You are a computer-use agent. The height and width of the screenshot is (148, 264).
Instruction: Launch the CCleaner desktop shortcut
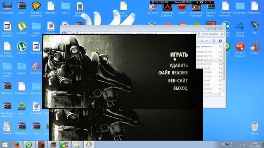pos(255,48)
